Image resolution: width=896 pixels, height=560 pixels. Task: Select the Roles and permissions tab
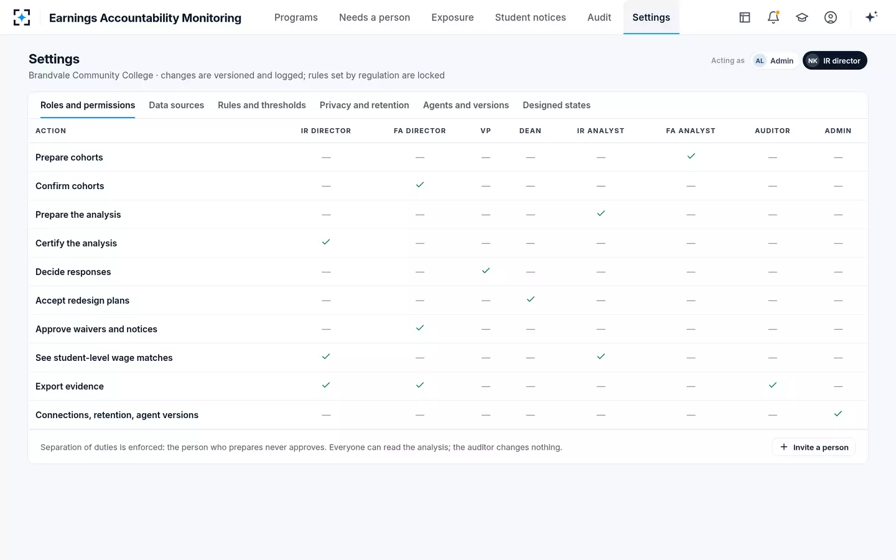point(88,105)
